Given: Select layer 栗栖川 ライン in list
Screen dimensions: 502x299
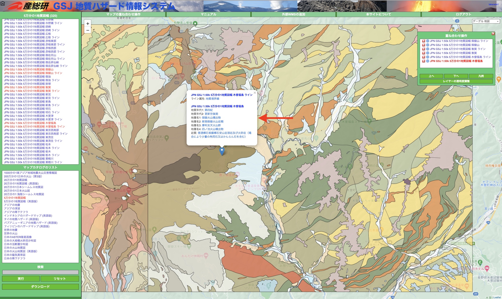Looking at the screenshot, I should coord(33,162).
